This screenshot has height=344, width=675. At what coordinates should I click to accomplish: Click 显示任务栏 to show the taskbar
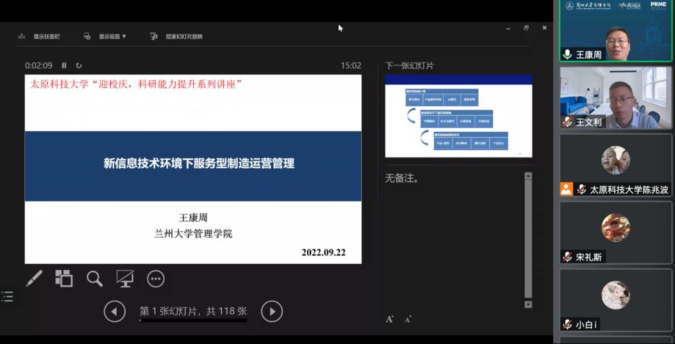pyautogui.click(x=40, y=36)
